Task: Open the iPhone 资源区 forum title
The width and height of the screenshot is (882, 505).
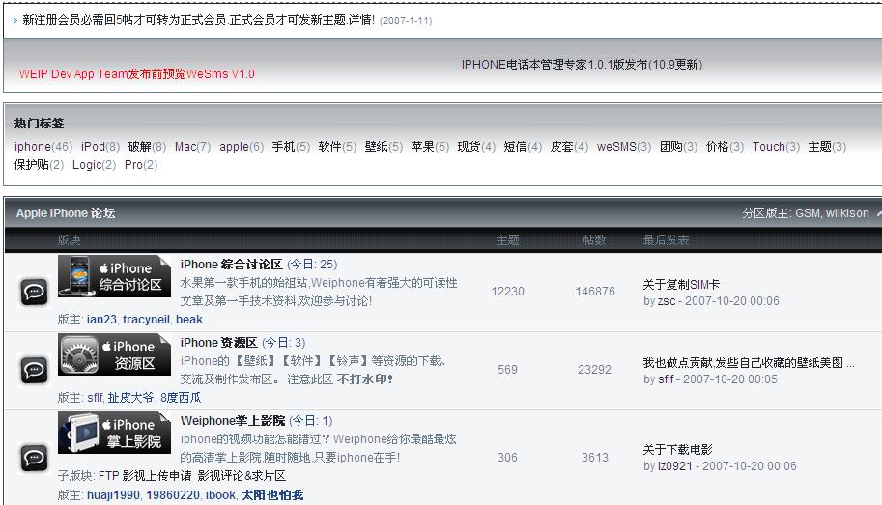Action: click(x=219, y=343)
